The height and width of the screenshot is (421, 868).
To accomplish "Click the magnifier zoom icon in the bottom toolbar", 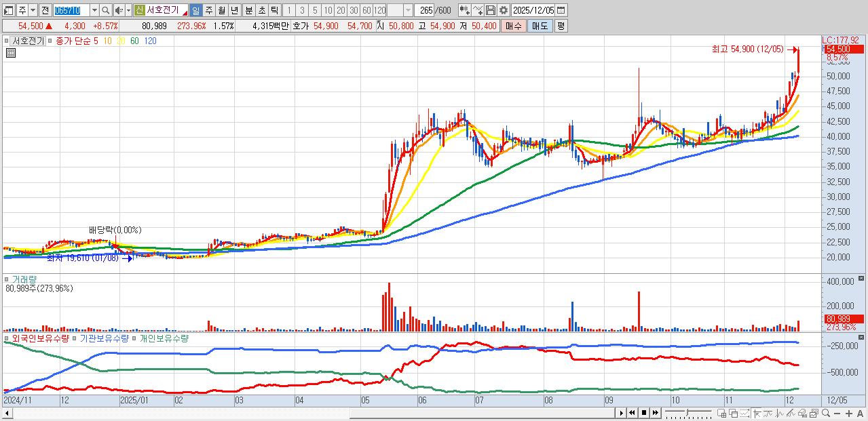I will [826, 413].
